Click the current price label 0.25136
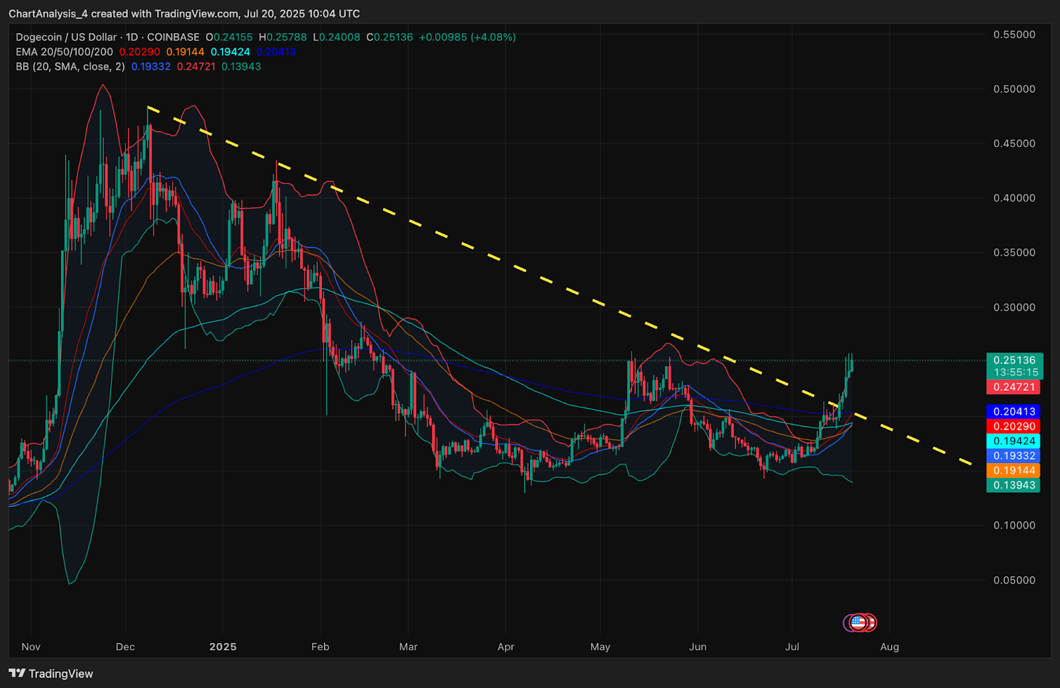Screen dimensions: 1060x688 [1014, 360]
